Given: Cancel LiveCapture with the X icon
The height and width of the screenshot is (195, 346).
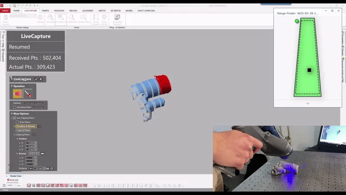Looking at the screenshot, I should [41, 79].
